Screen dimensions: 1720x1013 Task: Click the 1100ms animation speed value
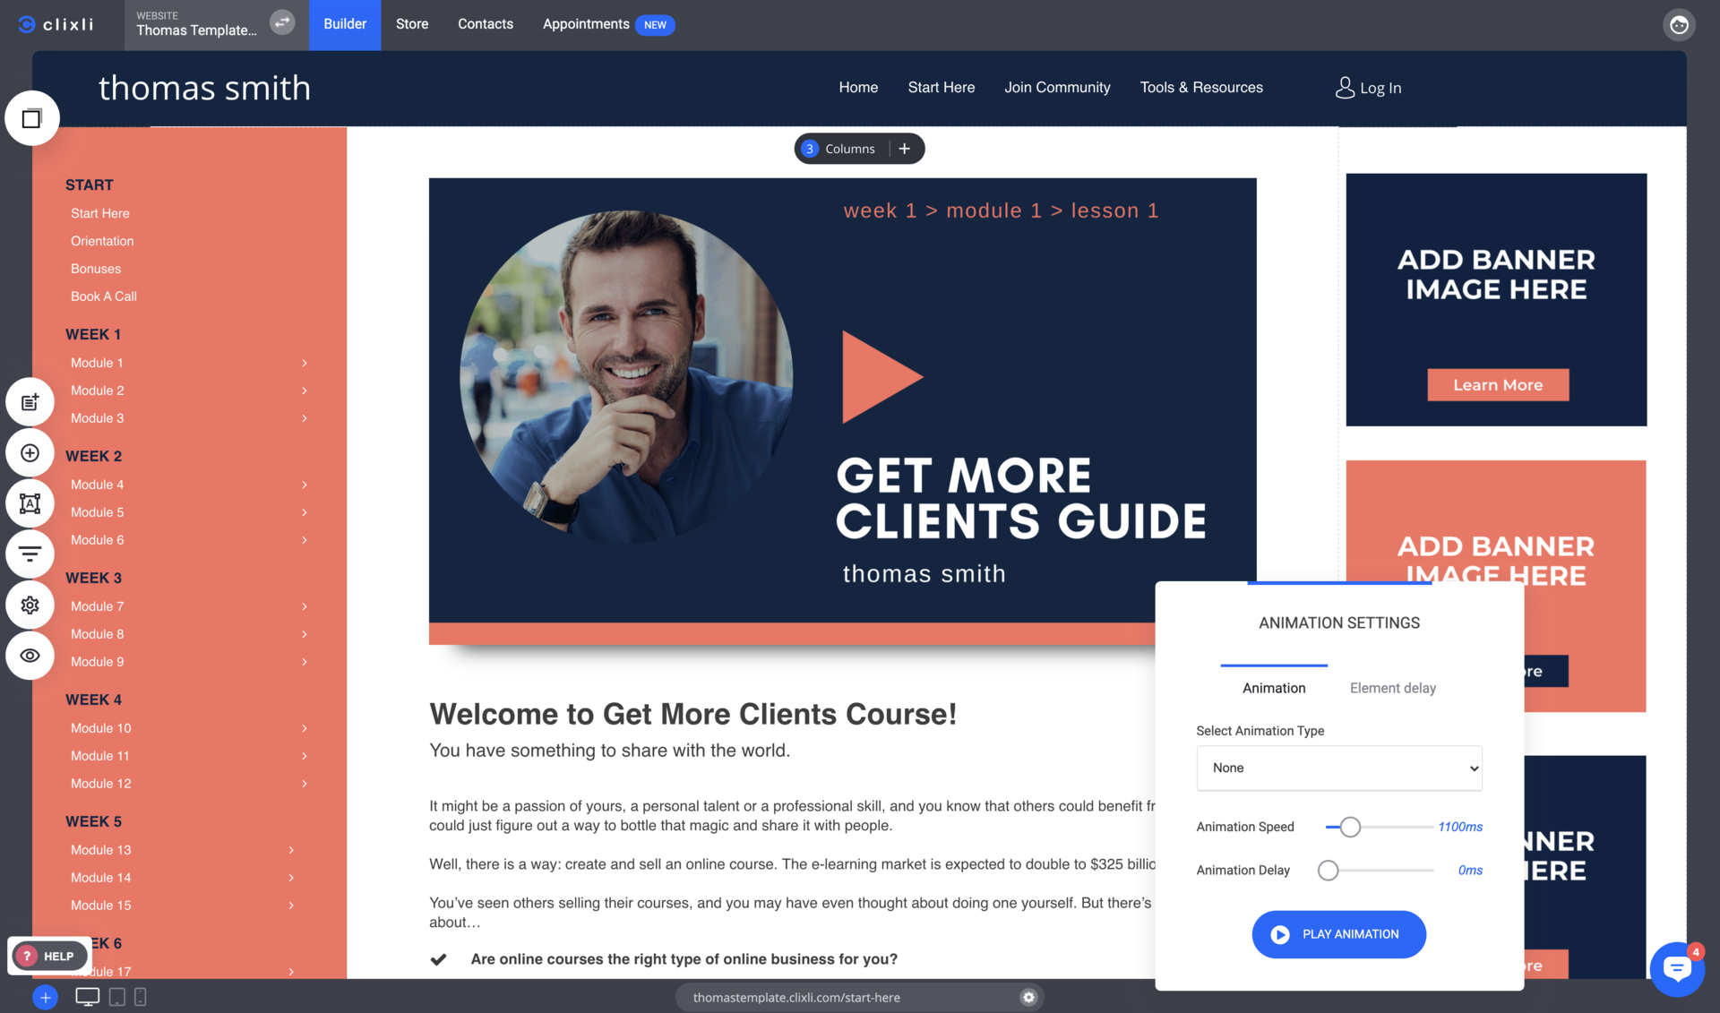pyautogui.click(x=1460, y=827)
